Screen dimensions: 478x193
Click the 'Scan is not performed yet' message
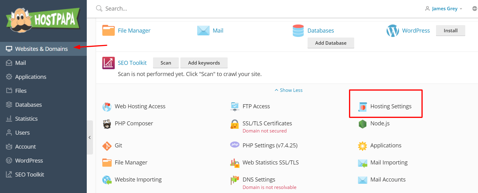coord(190,74)
